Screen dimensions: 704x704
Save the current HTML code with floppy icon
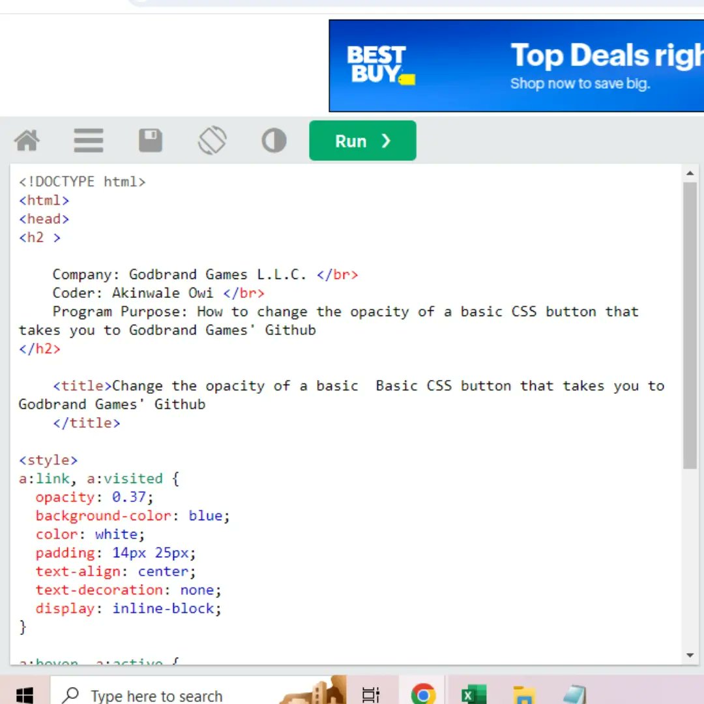(150, 140)
